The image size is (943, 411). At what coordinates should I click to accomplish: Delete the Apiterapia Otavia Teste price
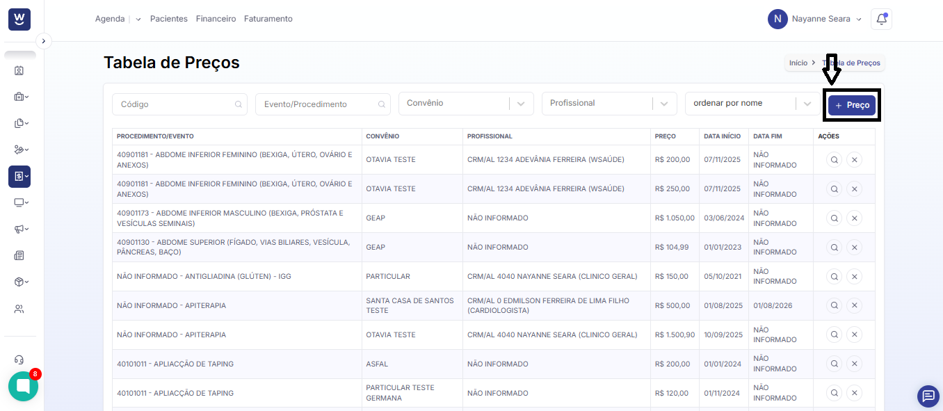pos(855,335)
